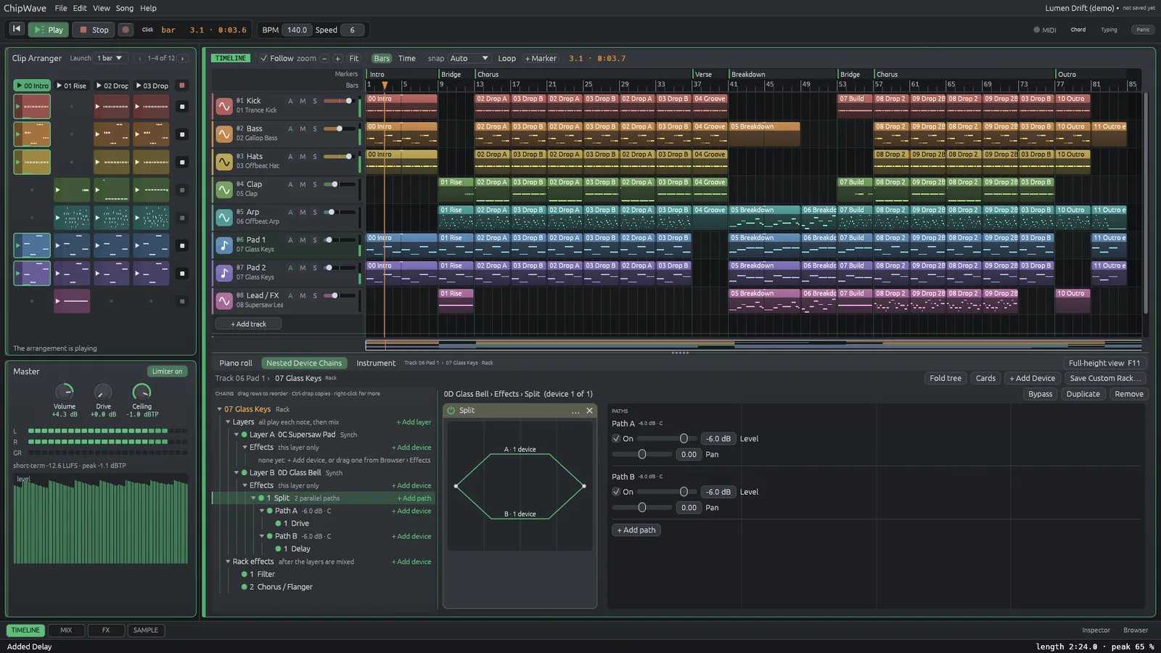1161x653 pixels.
Task: Zoom out timeline with minus button
Action: pyautogui.click(x=324, y=59)
